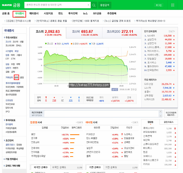
Task: Open the 전자공시시스템 link
Action: [18, 21]
